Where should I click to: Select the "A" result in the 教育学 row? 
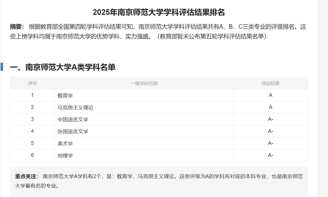(x=271, y=95)
